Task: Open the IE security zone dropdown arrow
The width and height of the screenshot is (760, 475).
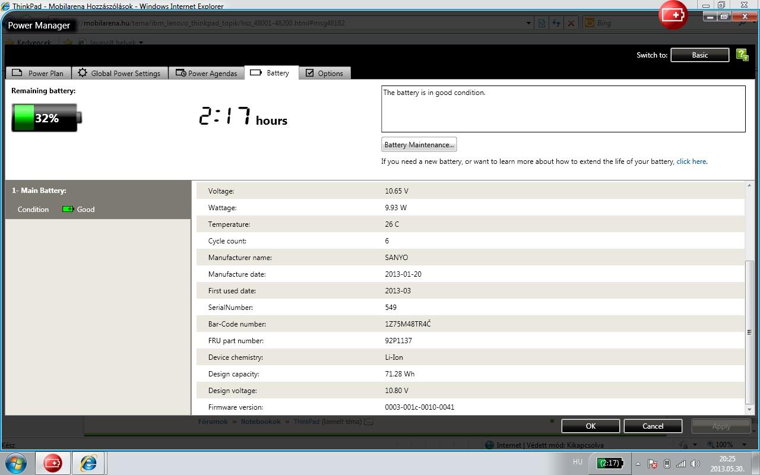Action: 695,444
